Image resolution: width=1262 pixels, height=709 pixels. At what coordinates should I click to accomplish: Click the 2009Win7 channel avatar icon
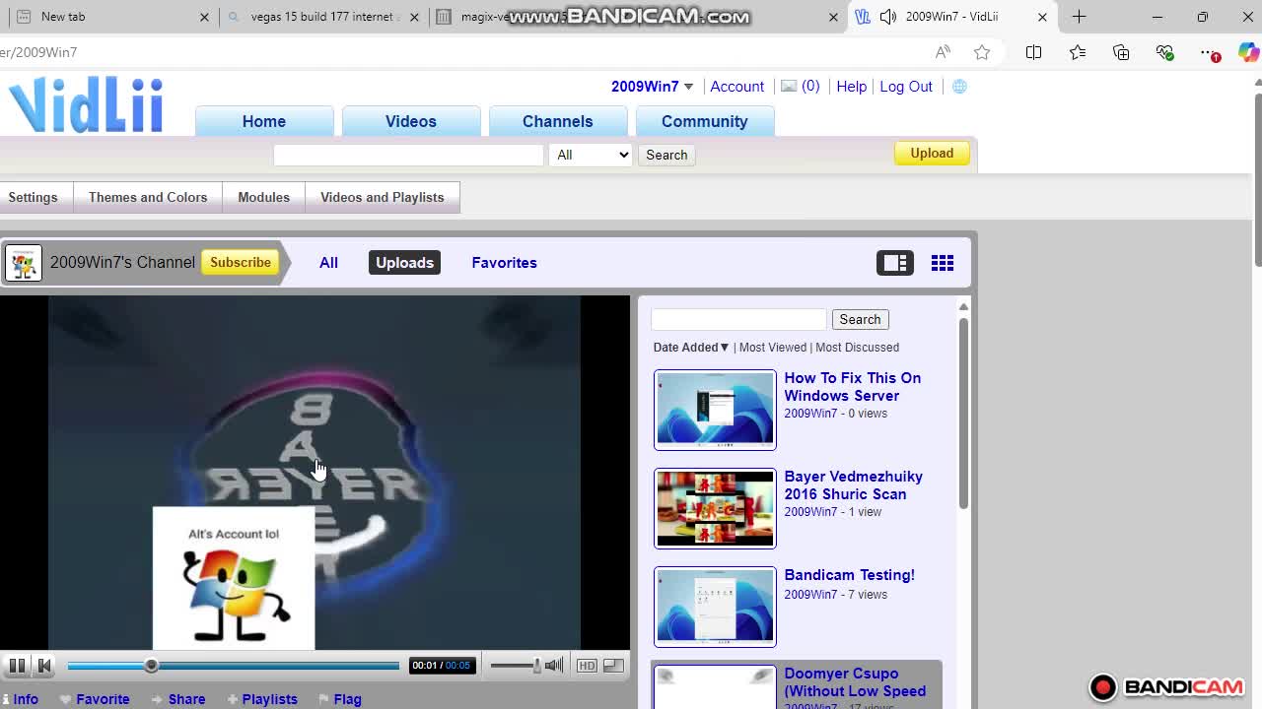coord(23,262)
